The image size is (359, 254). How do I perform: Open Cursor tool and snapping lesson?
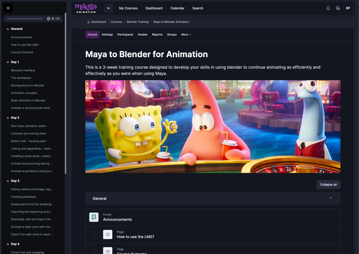click(27, 252)
